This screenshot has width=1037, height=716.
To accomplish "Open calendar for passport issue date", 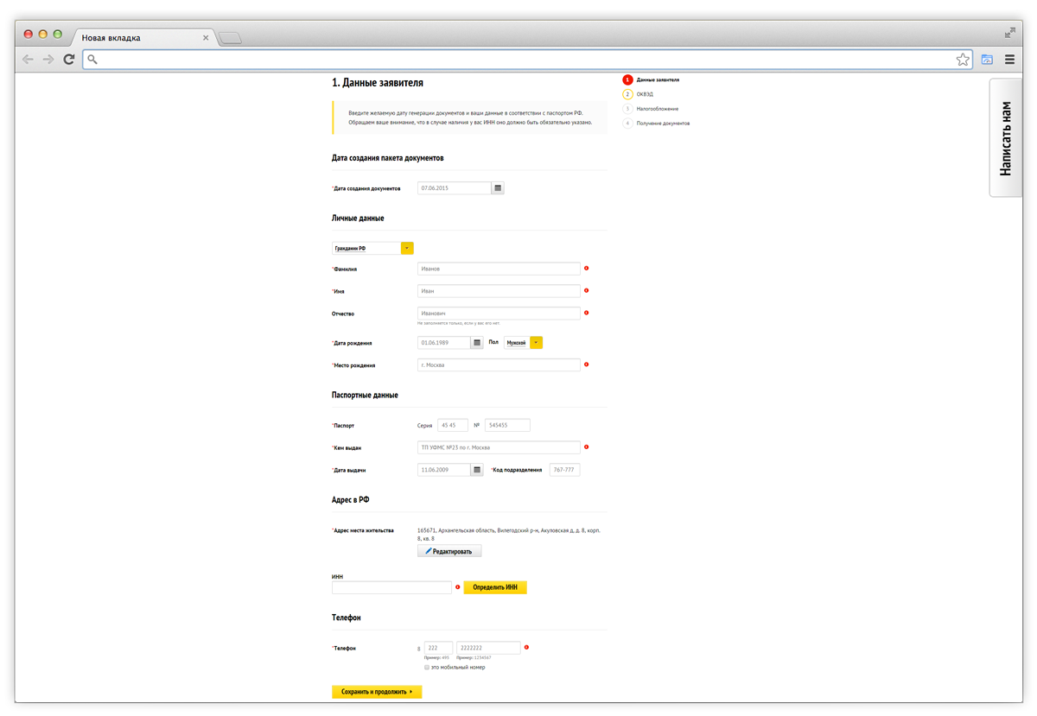I will [x=477, y=470].
